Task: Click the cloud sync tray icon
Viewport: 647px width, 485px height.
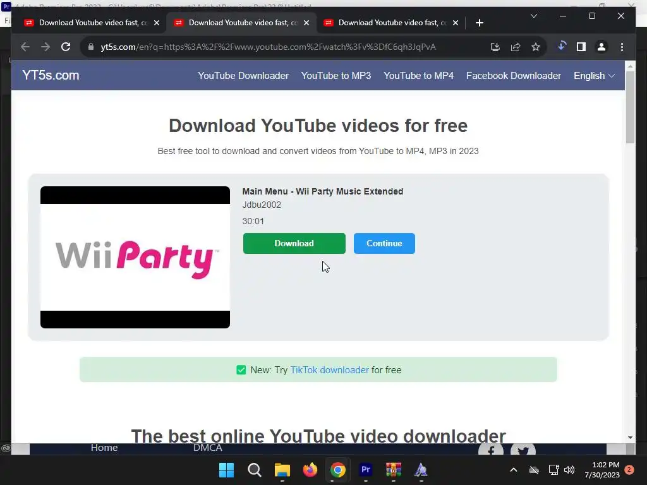Action: [534, 470]
